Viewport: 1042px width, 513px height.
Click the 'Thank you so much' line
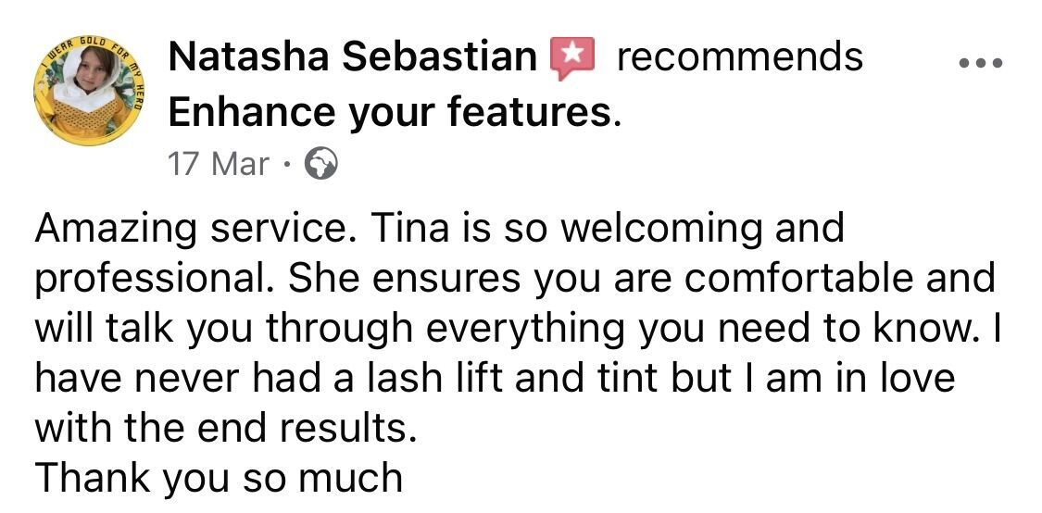click(x=219, y=480)
